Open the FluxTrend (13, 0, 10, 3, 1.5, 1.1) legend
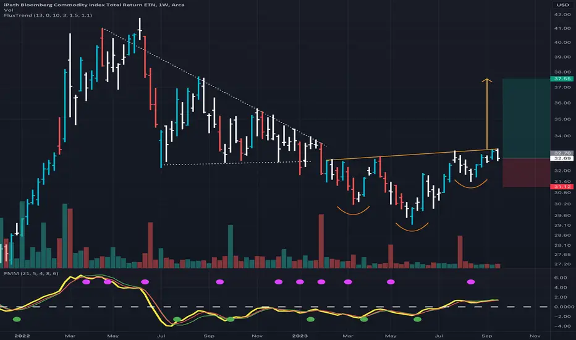 pos(48,15)
